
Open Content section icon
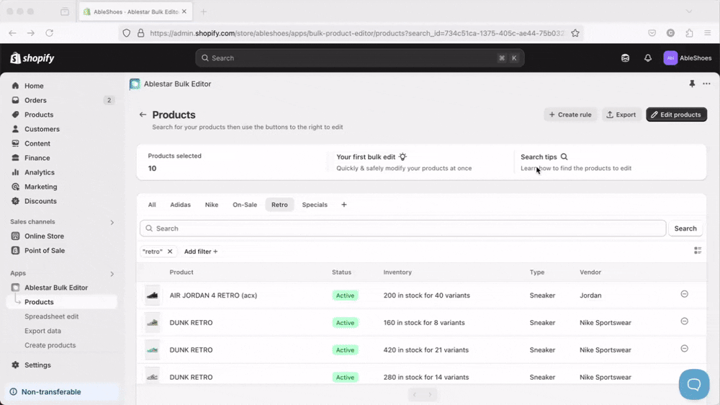click(15, 143)
